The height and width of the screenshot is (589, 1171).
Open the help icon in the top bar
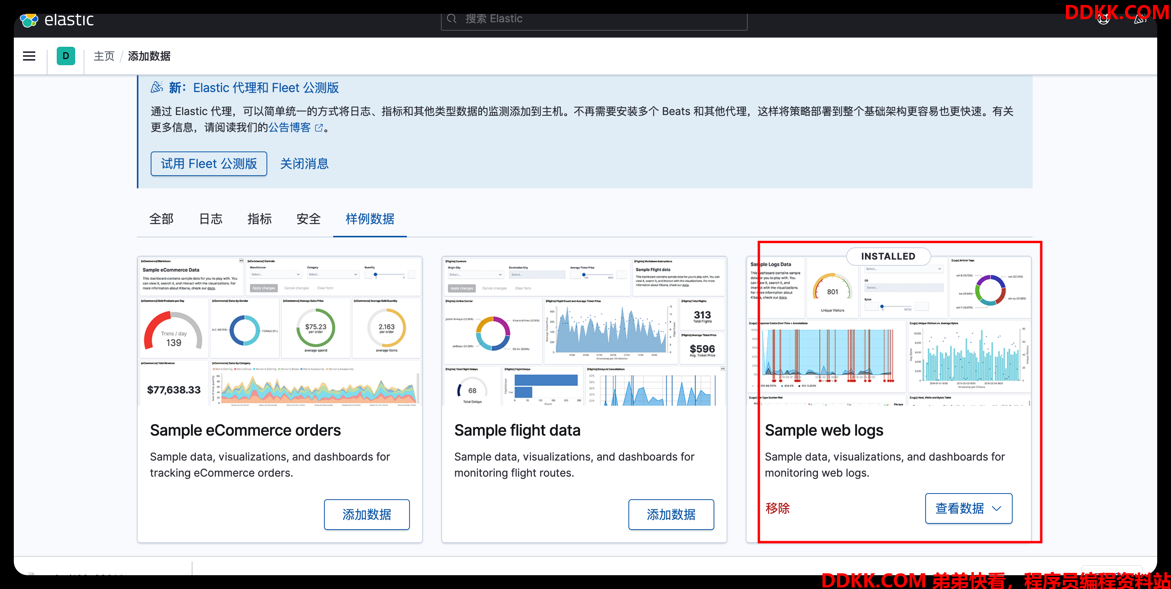click(x=1103, y=19)
